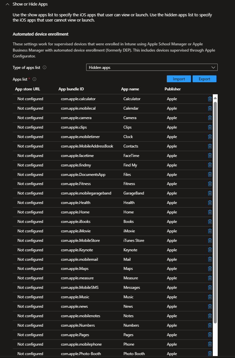This screenshot has height=358, width=235.
Task: Remove iTunes Store using trash icon
Action: (210, 241)
